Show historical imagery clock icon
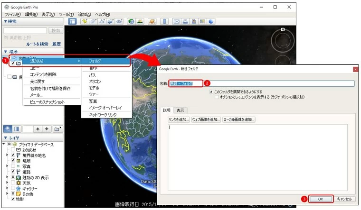Viewport: 361px width, 210px height. pyautogui.click(x=131, y=21)
